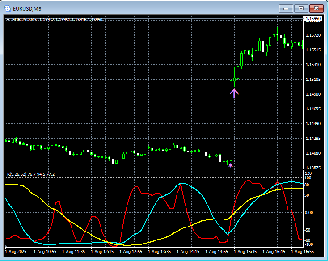Screen dimensions: 329x261
Task: Click the 1 Aug 12:55 time label
Action: pyautogui.click(x=131, y=252)
